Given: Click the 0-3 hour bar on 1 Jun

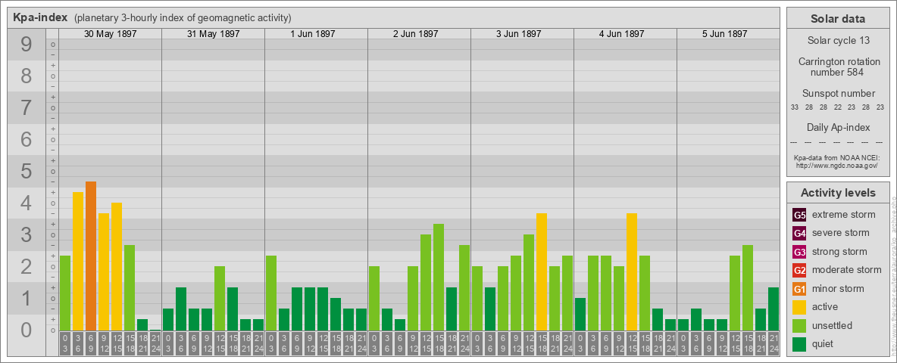Looking at the screenshot, I should [271, 293].
